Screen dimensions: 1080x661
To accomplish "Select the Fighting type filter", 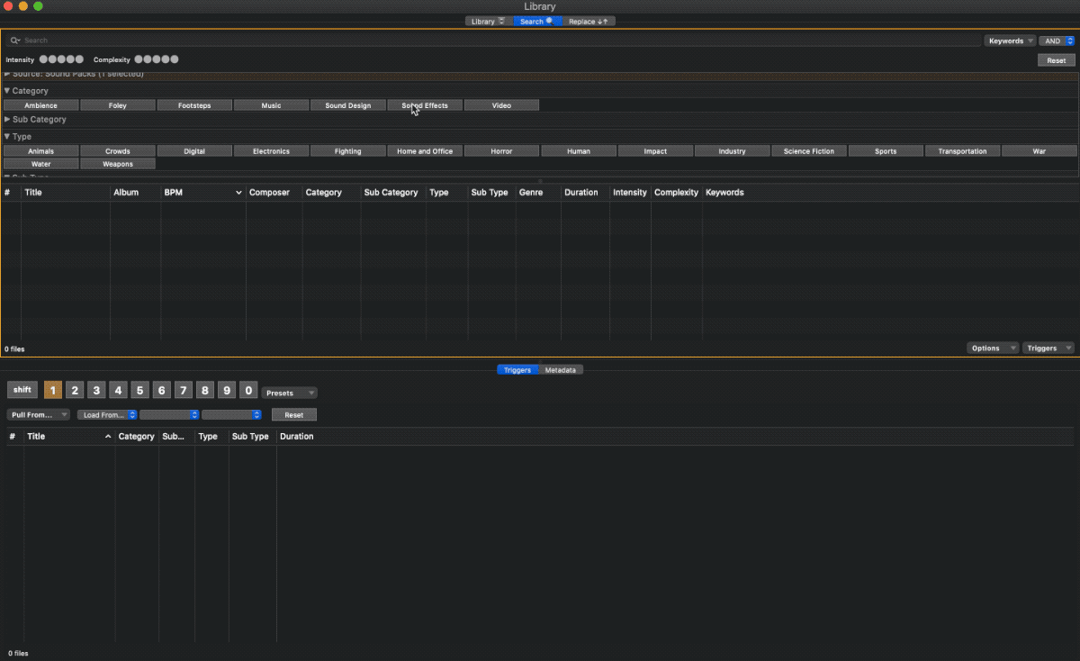I will click(347, 151).
